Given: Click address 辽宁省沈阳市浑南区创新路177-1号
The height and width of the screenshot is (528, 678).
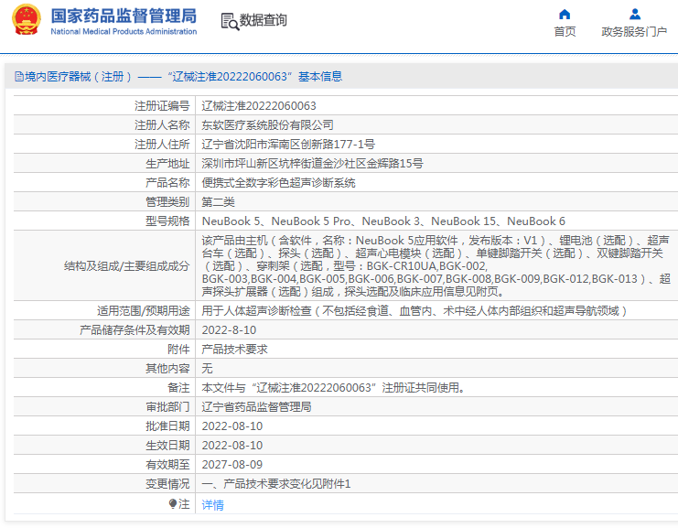Looking at the screenshot, I should pyautogui.click(x=288, y=145).
